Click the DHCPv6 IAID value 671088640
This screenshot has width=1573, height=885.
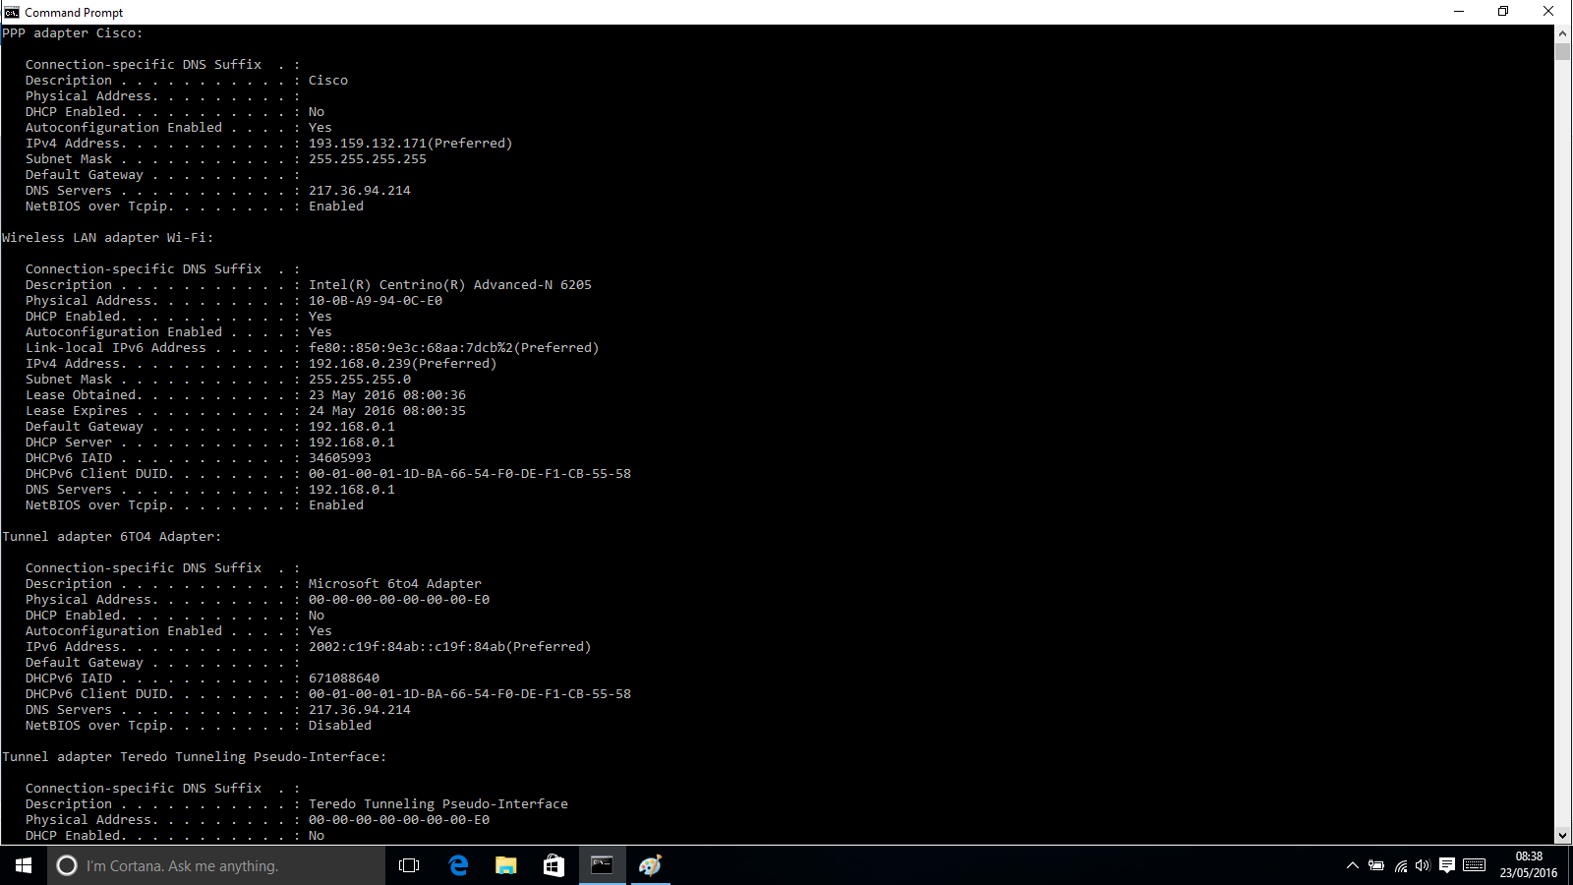[344, 678]
